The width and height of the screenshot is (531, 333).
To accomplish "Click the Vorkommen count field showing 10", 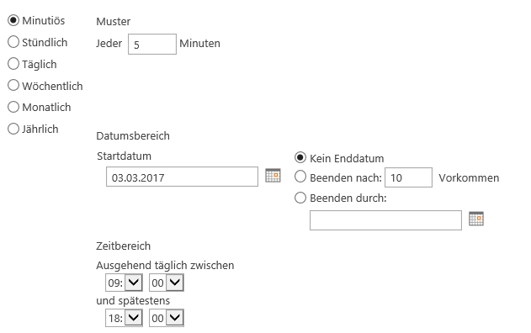I will (408, 177).
